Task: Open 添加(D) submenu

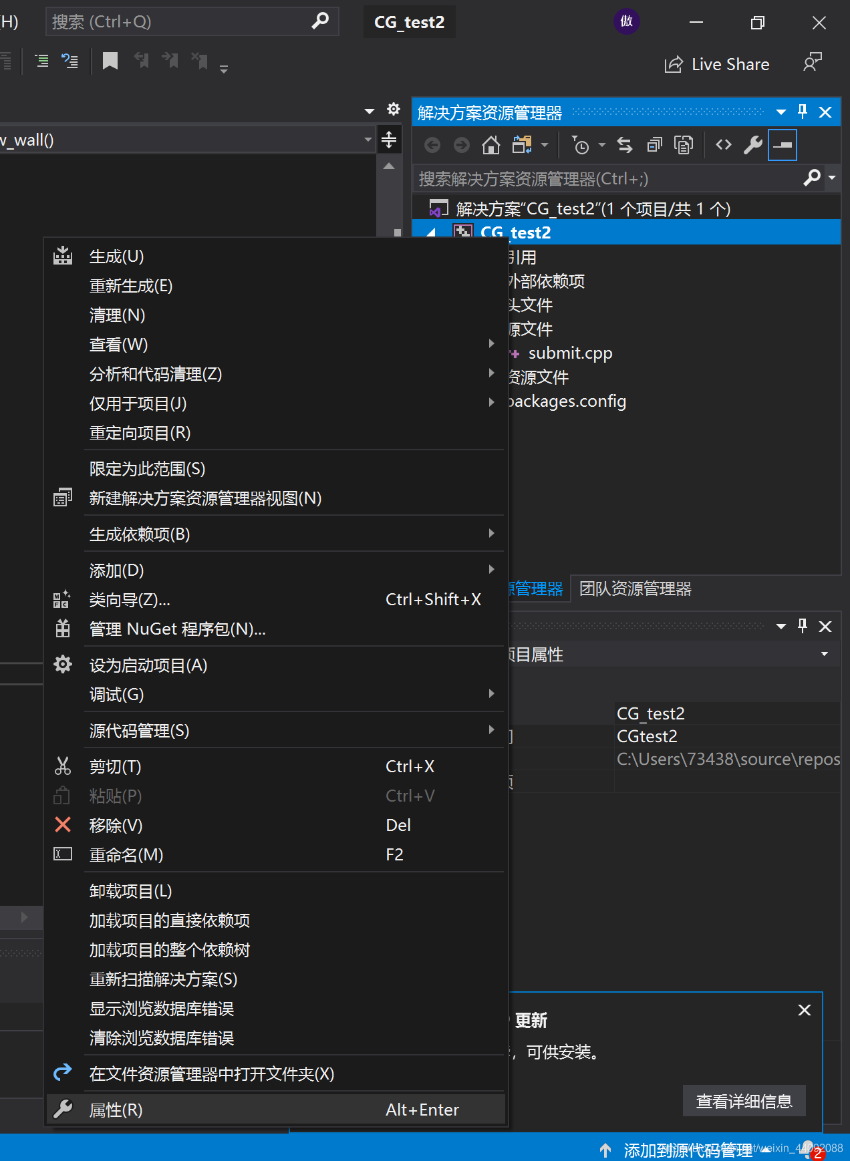Action: [275, 570]
